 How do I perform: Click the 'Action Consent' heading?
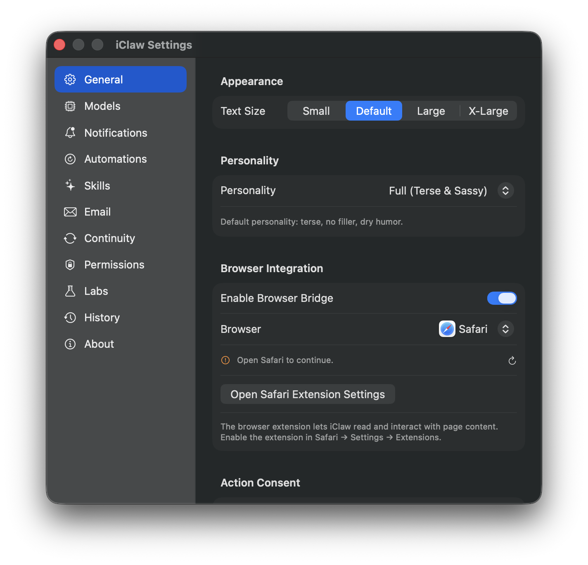(x=260, y=482)
